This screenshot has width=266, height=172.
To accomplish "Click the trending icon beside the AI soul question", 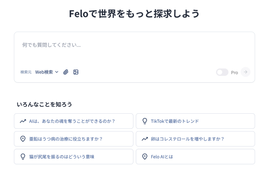I will click(x=23, y=121).
